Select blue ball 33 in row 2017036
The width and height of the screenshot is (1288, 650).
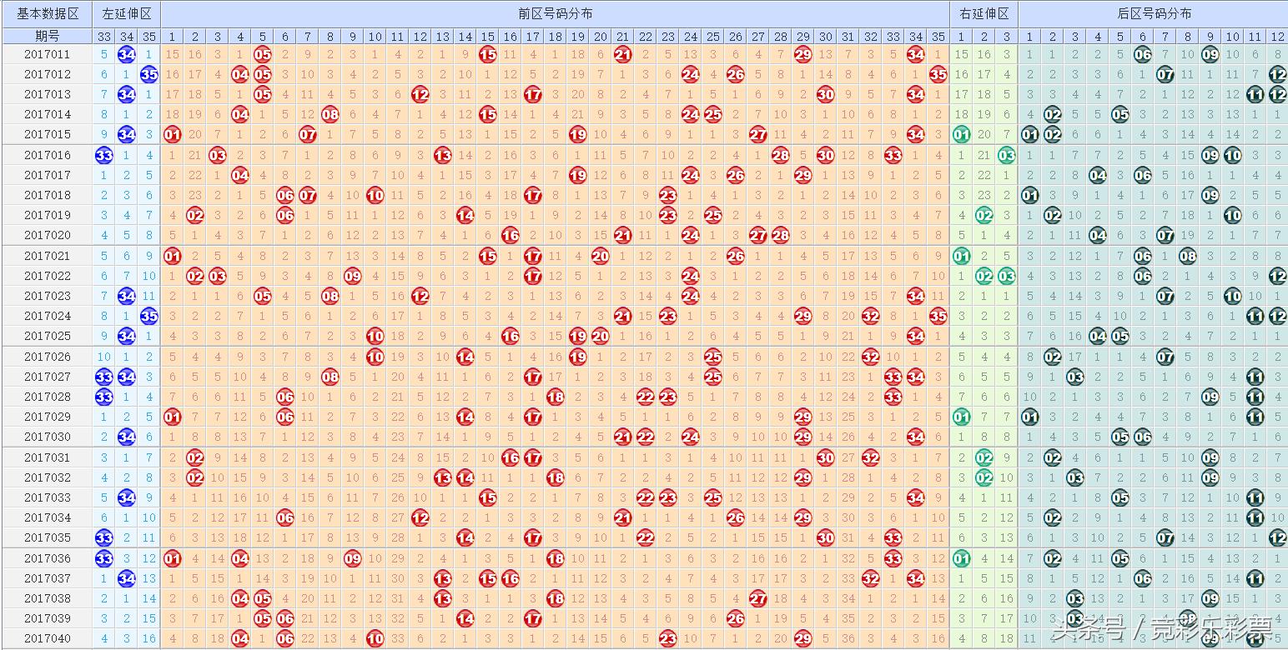(x=103, y=558)
